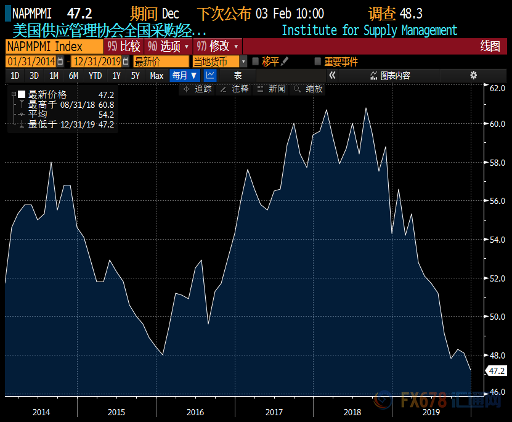Image resolution: width=512 pixels, height=422 pixels.
Task: Activate the 缩放 zoom tool
Action: [308, 89]
